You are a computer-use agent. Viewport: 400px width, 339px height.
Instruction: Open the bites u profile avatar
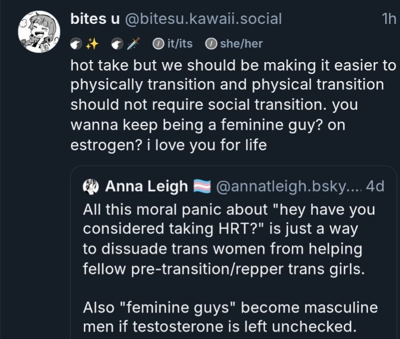click(x=39, y=32)
